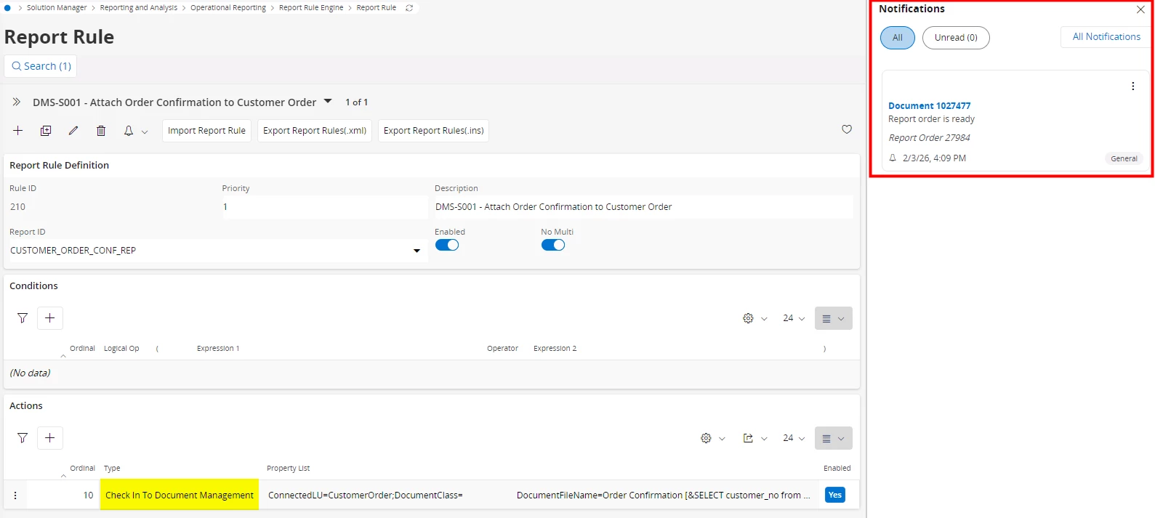Sort Conditions by Ordinal column

82,349
